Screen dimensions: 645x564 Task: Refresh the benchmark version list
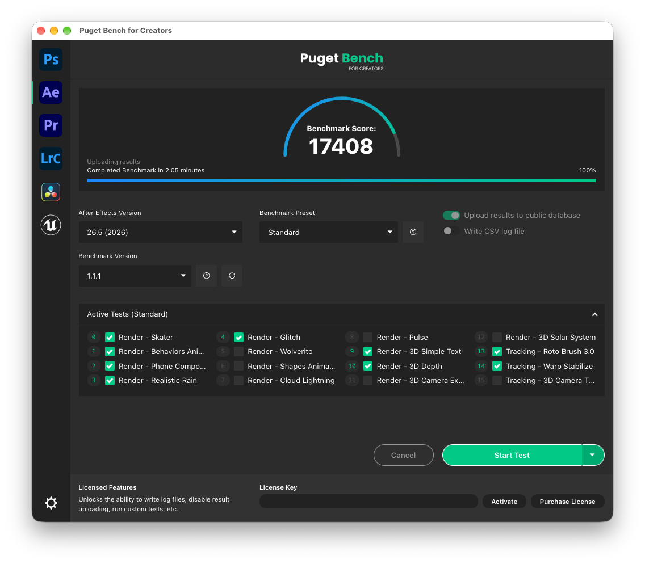232,276
